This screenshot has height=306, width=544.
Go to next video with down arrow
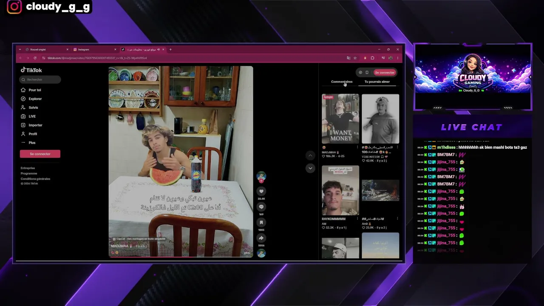tap(310, 168)
